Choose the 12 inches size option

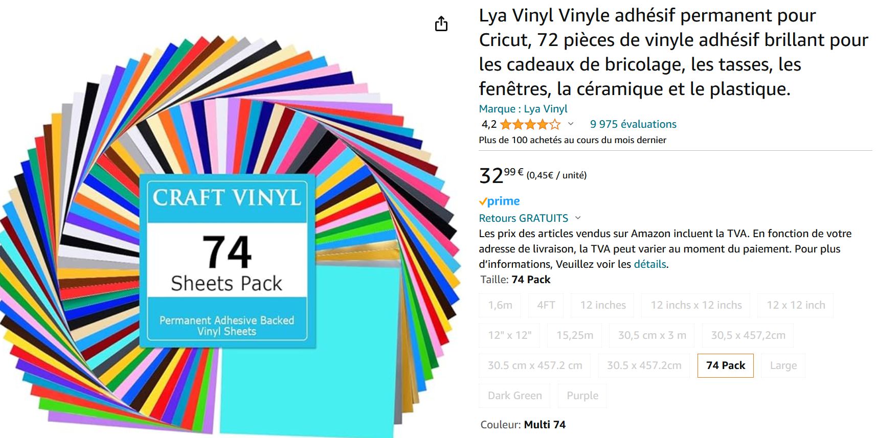tap(603, 305)
